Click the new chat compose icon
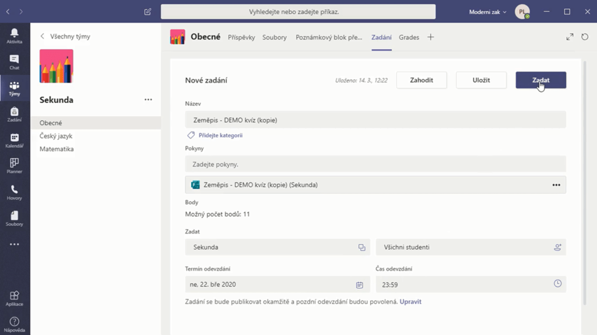 point(148,12)
